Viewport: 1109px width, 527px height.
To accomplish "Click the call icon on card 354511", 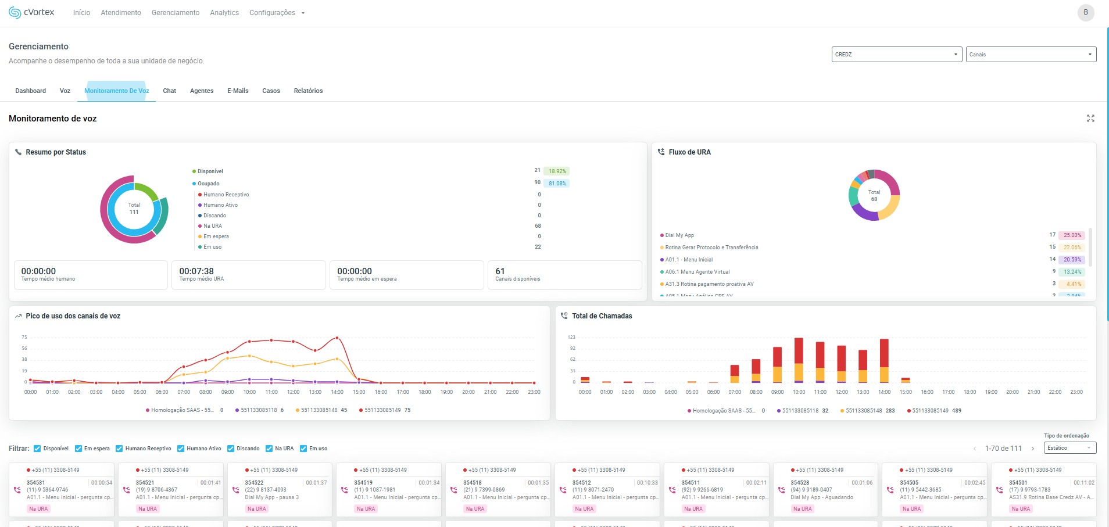I will [x=672, y=490].
